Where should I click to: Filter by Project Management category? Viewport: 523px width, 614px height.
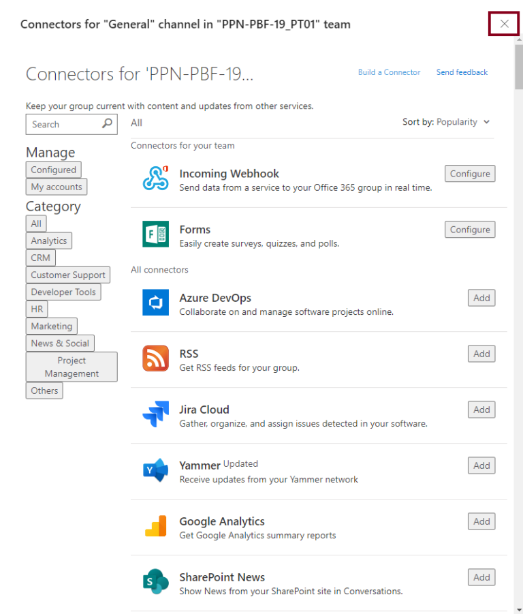pyautogui.click(x=72, y=367)
